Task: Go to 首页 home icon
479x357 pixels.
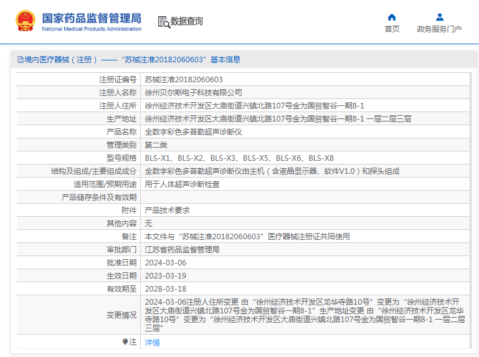Action: point(392,17)
